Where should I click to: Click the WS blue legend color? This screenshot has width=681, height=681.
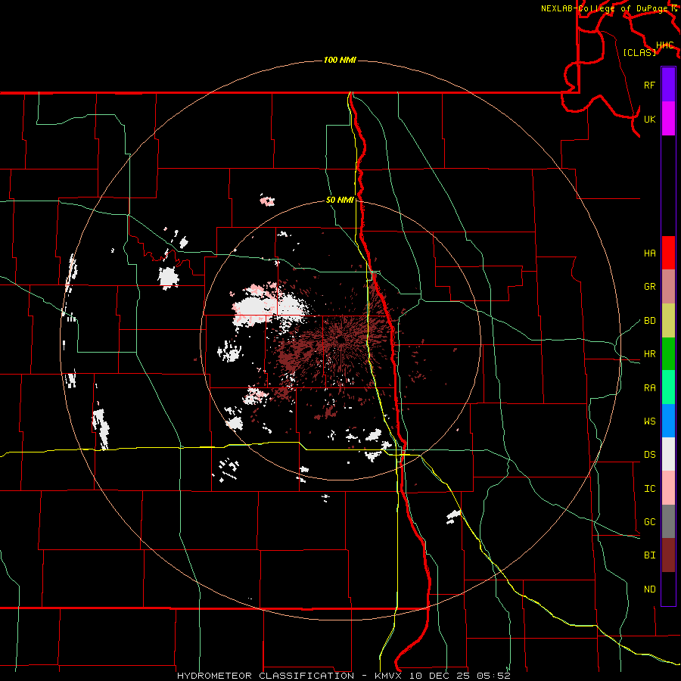click(x=668, y=421)
